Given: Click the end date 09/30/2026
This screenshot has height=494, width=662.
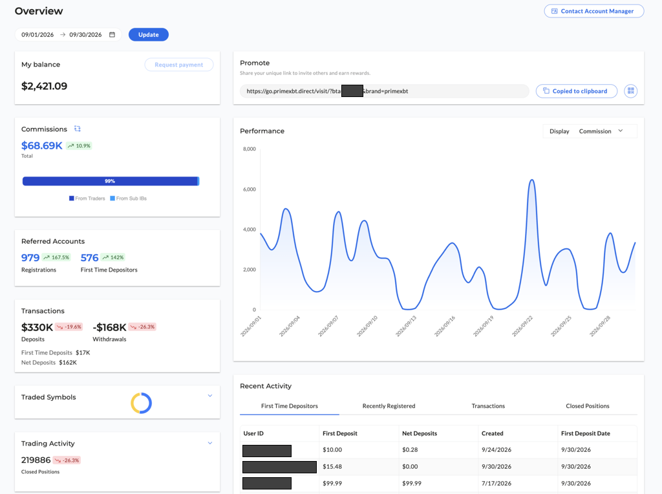Looking at the screenshot, I should click(85, 35).
